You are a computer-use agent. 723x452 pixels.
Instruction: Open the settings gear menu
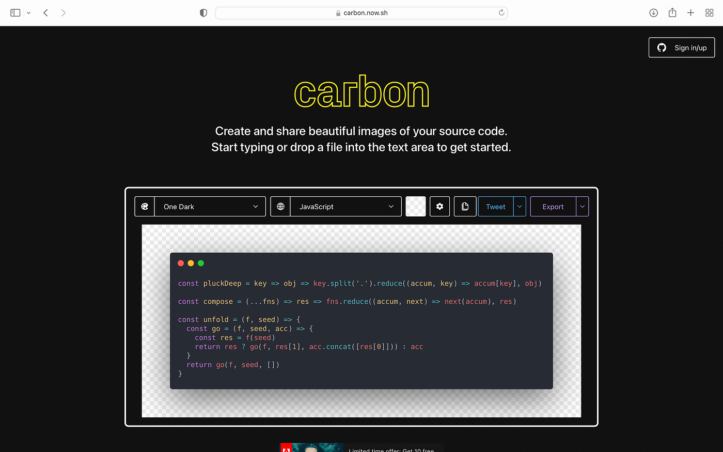point(440,207)
